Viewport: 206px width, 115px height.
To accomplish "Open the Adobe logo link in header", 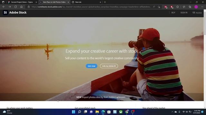I will point(197,13).
